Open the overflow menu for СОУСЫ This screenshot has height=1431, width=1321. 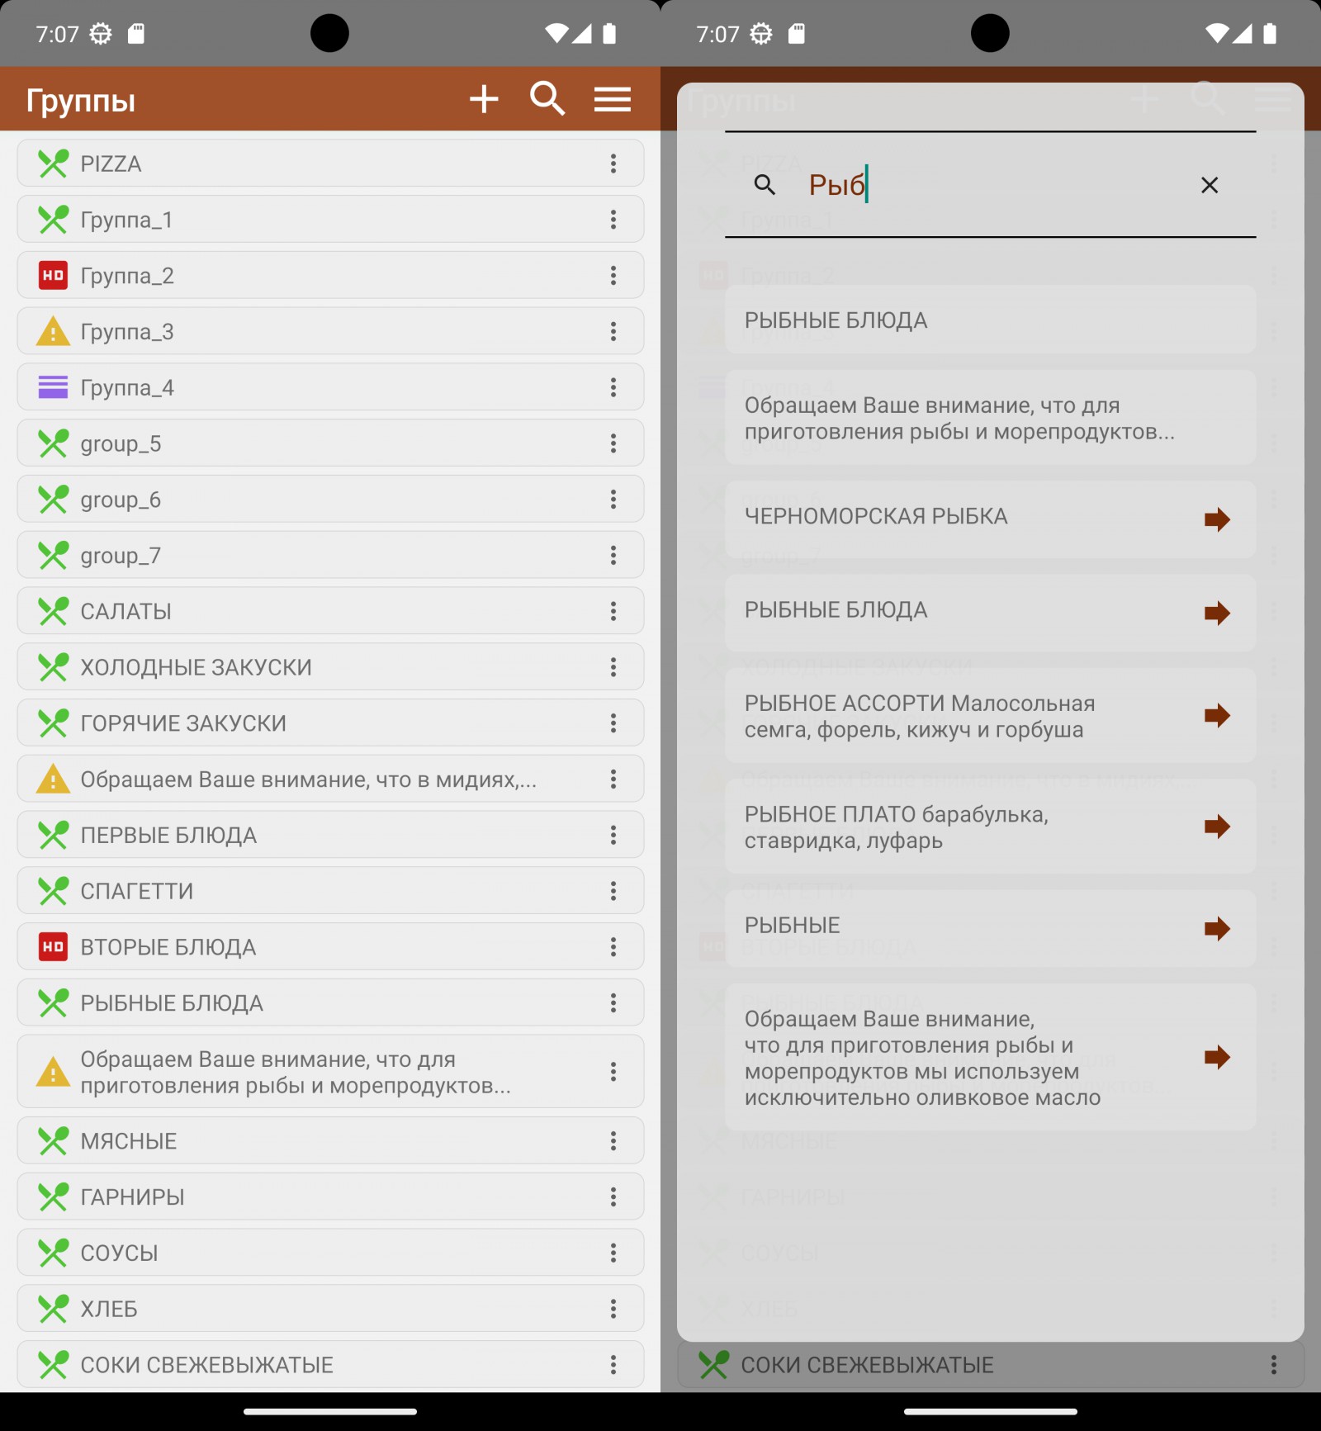pos(613,1253)
